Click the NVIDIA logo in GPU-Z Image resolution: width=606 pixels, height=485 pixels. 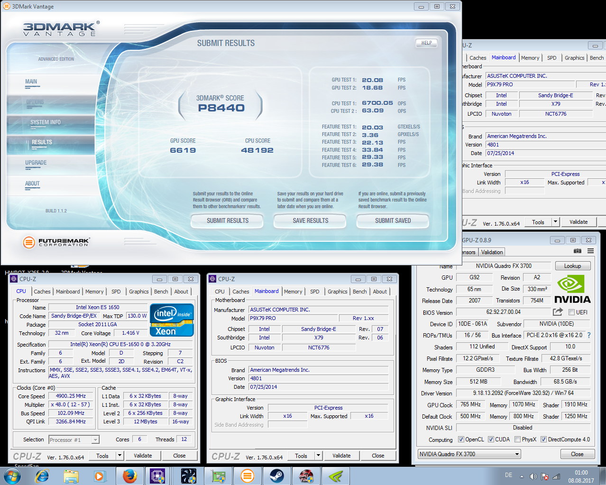pos(572,289)
